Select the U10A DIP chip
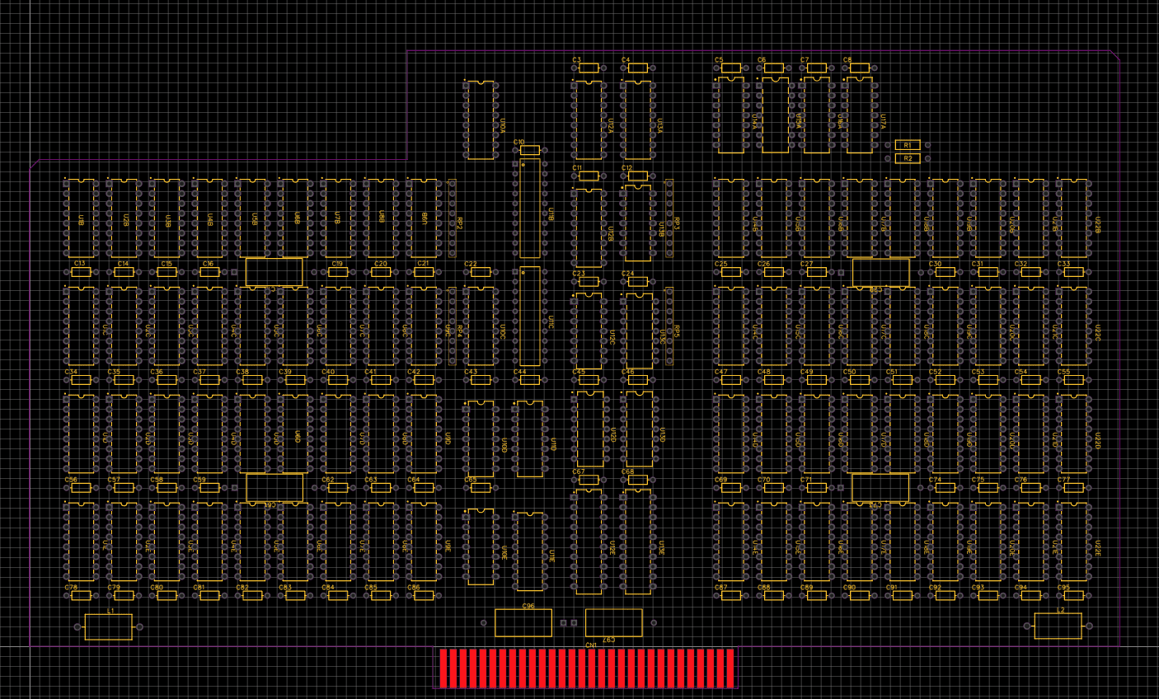The height and width of the screenshot is (699, 1159). point(481,120)
